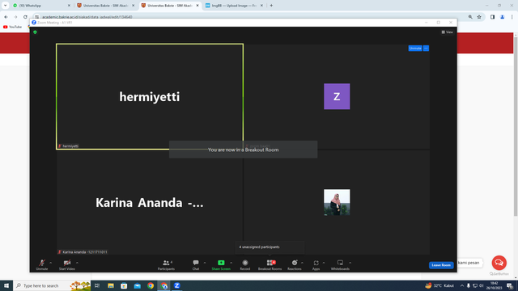The image size is (518, 291).
Task: Show hidden system tray icons
Action: 462,285
